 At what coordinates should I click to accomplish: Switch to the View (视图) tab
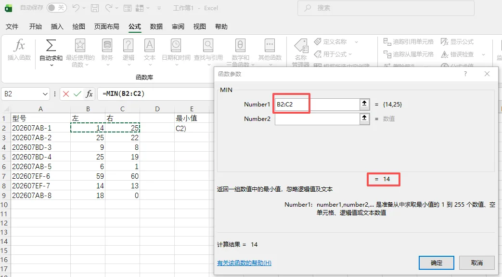click(200, 26)
